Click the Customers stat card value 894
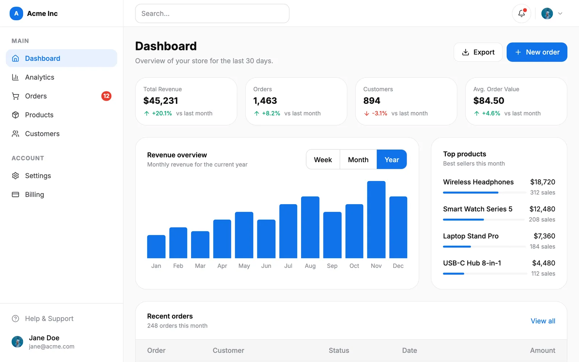The height and width of the screenshot is (362, 579). [372, 101]
